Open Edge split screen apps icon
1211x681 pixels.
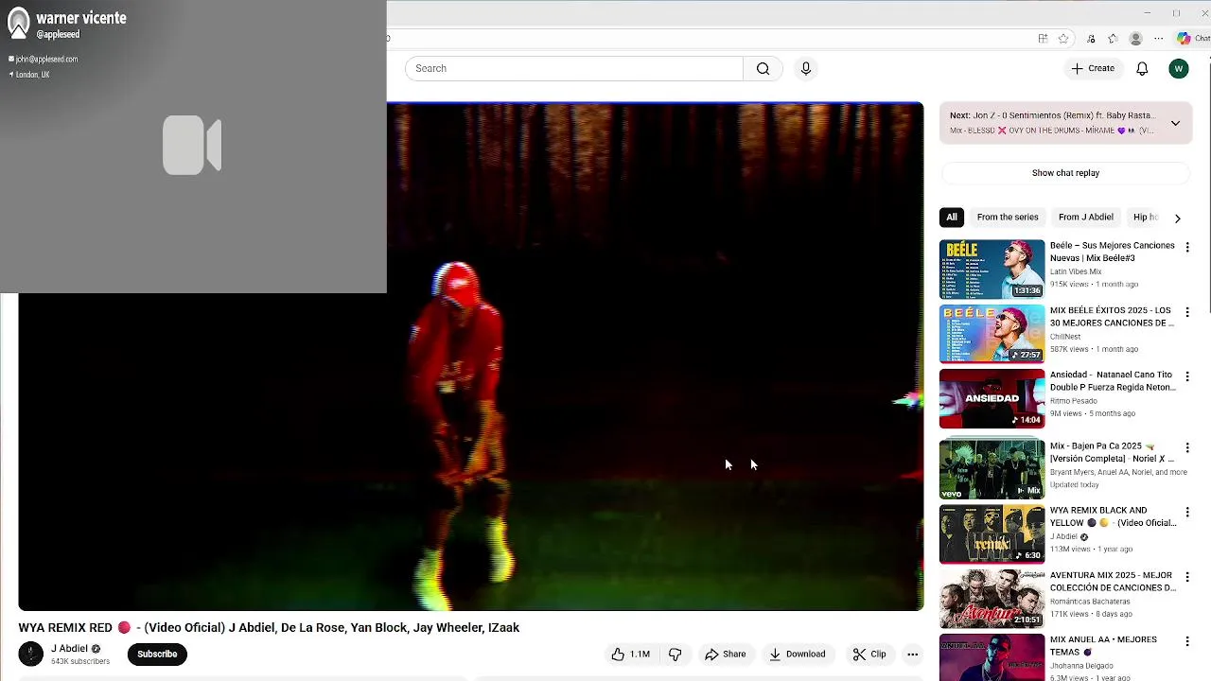pos(1043,39)
